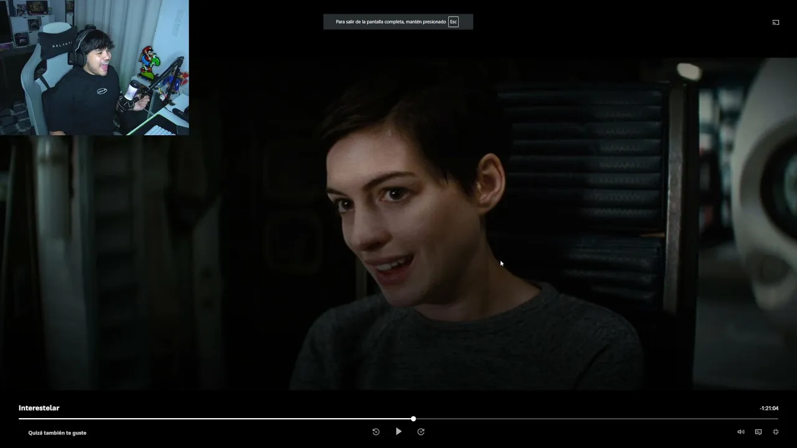This screenshot has width=797, height=448.
Task: Open the "Quizá también te guste" suggestions
Action: click(57, 433)
